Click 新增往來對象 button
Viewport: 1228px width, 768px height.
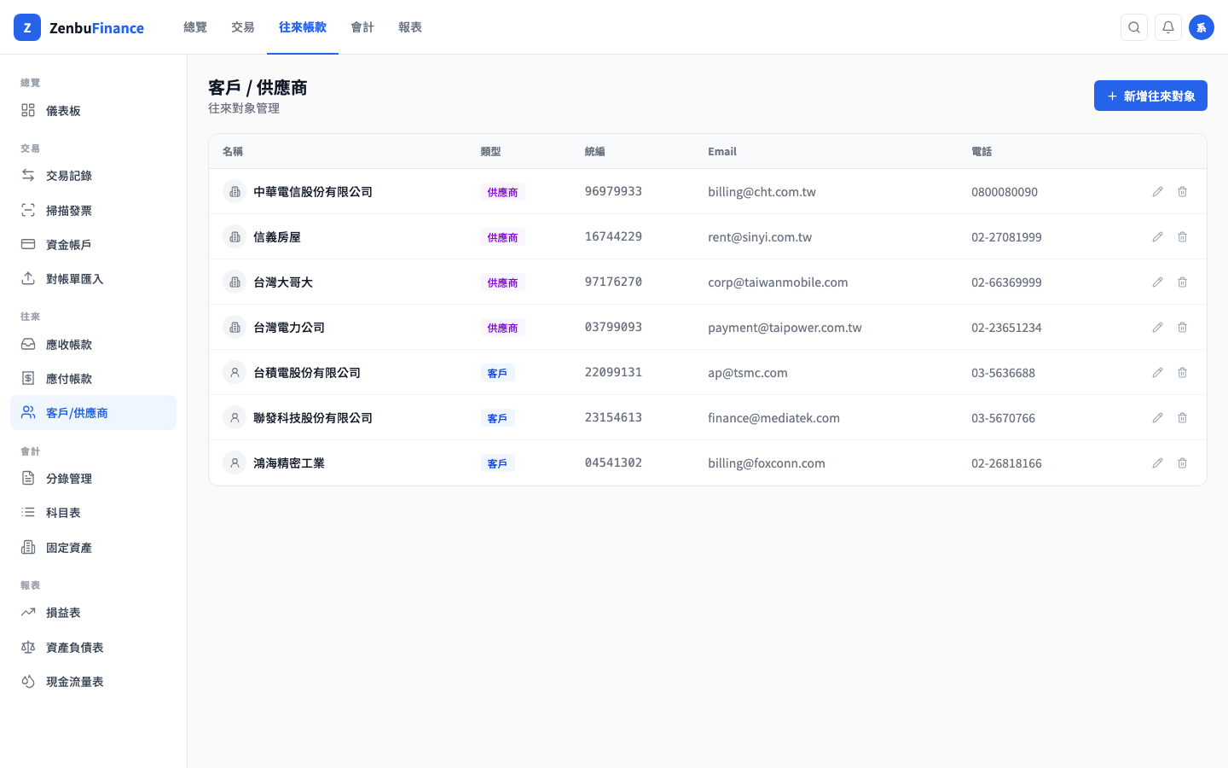click(x=1150, y=96)
